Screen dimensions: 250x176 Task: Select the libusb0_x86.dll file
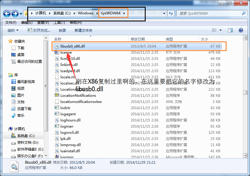pos(73,46)
